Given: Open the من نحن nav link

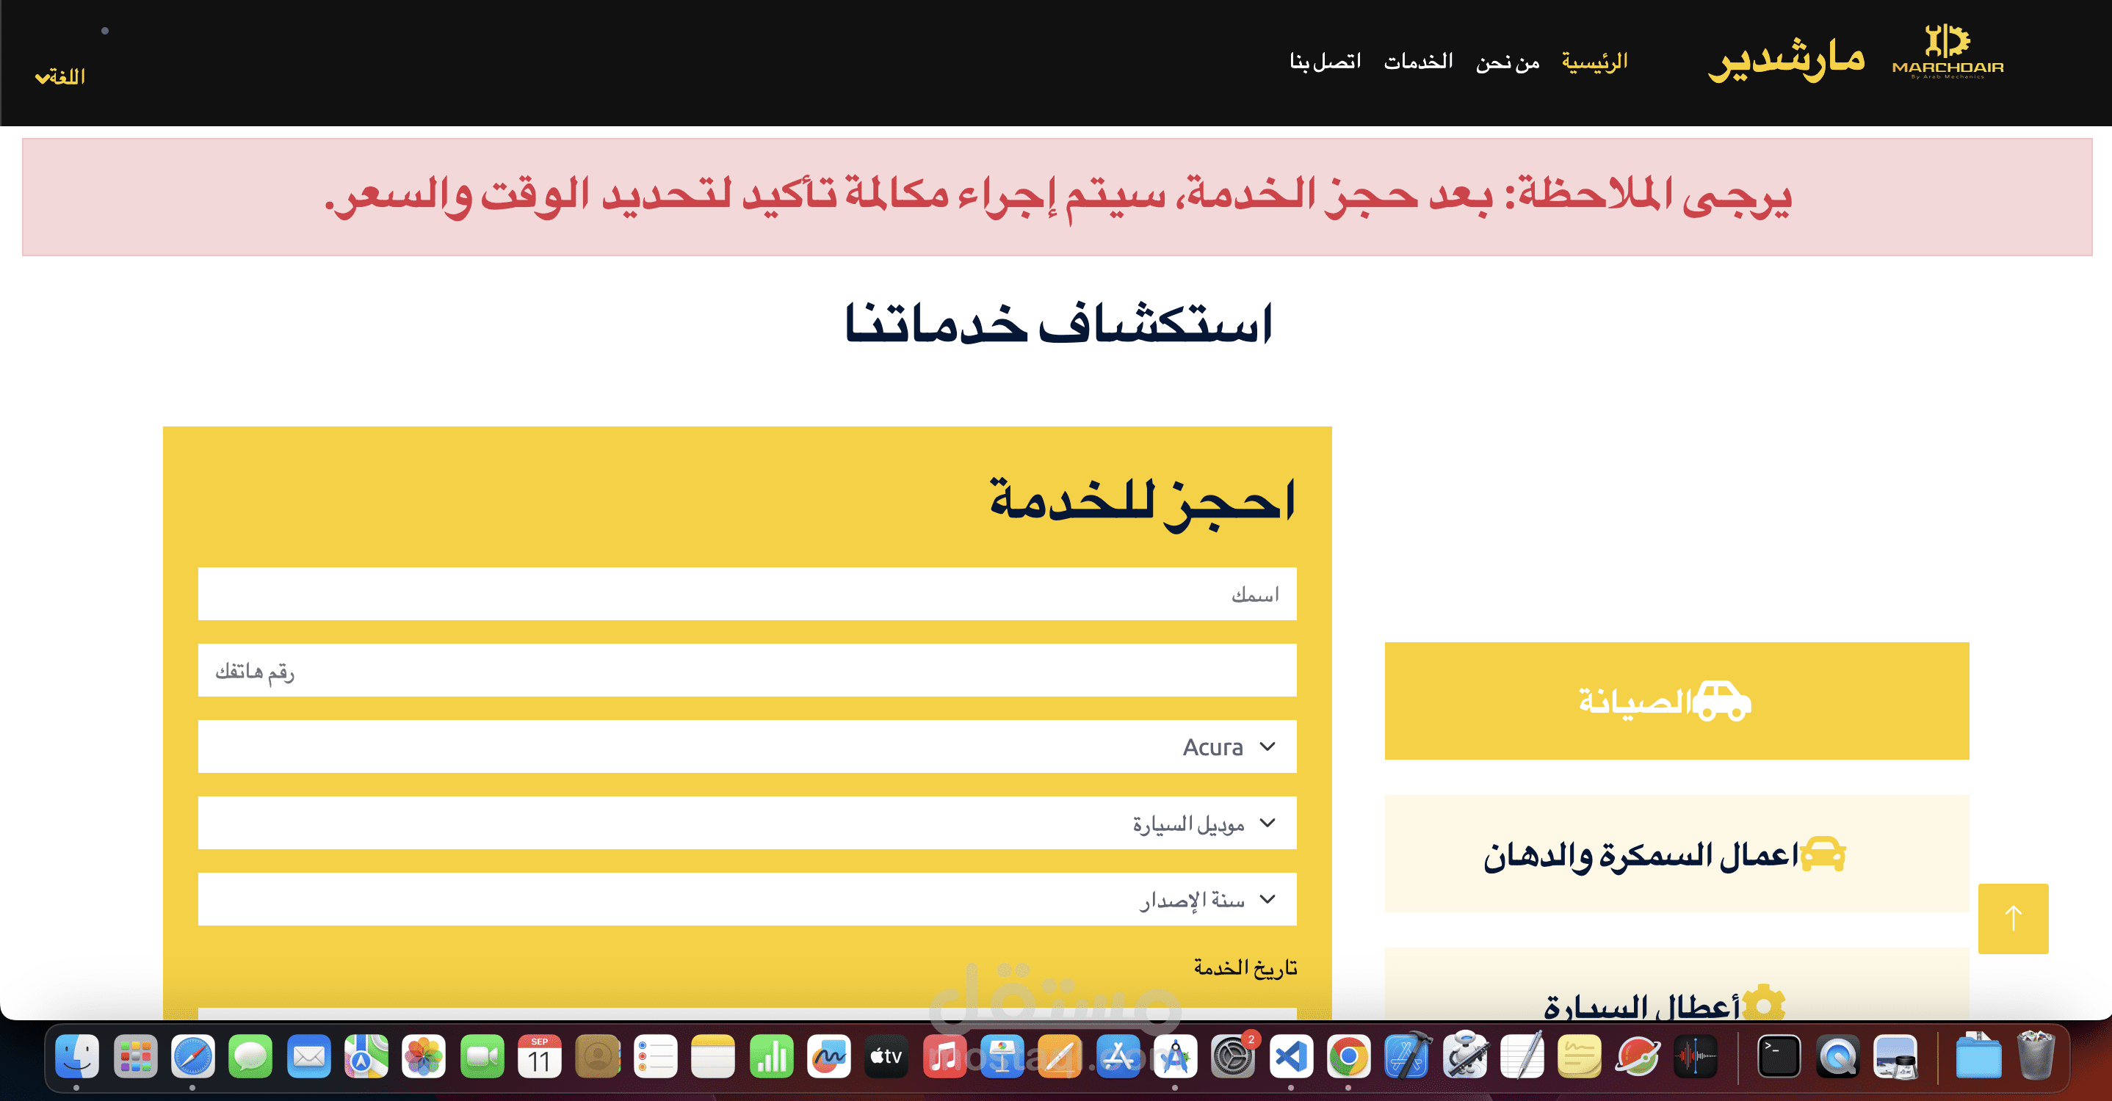Looking at the screenshot, I should [1507, 62].
